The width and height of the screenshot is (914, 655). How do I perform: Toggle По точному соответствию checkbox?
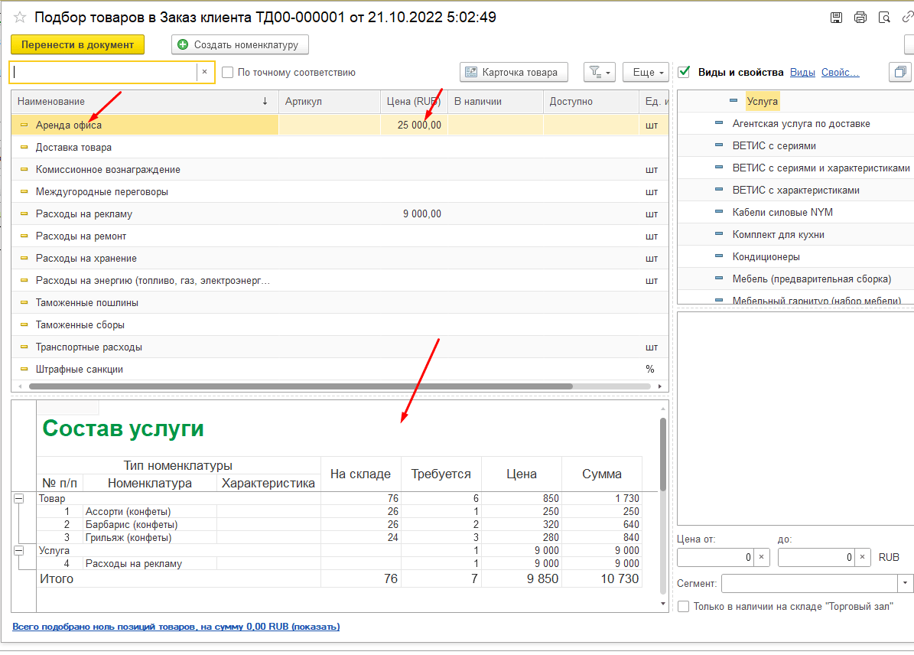click(x=227, y=73)
